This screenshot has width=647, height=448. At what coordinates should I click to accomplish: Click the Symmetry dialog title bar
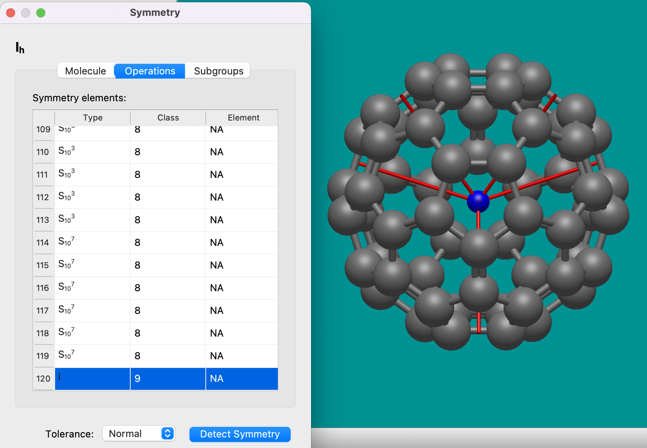click(x=155, y=12)
